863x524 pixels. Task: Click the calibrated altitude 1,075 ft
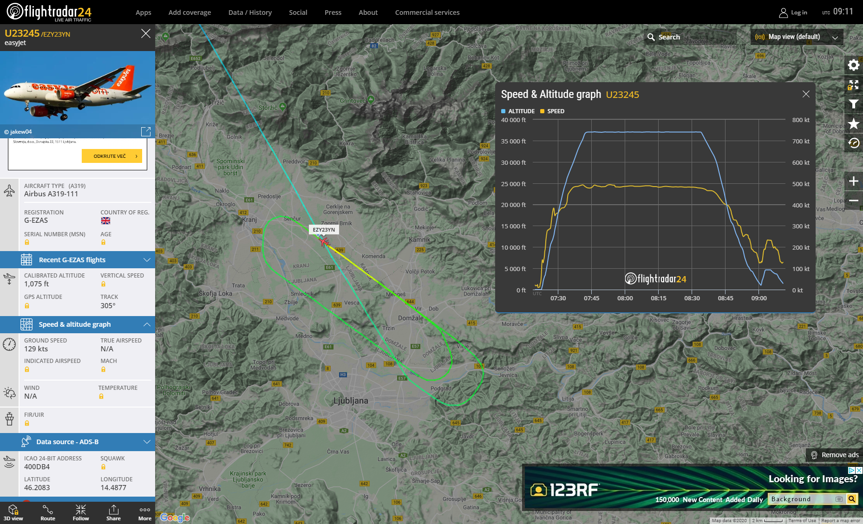click(36, 284)
